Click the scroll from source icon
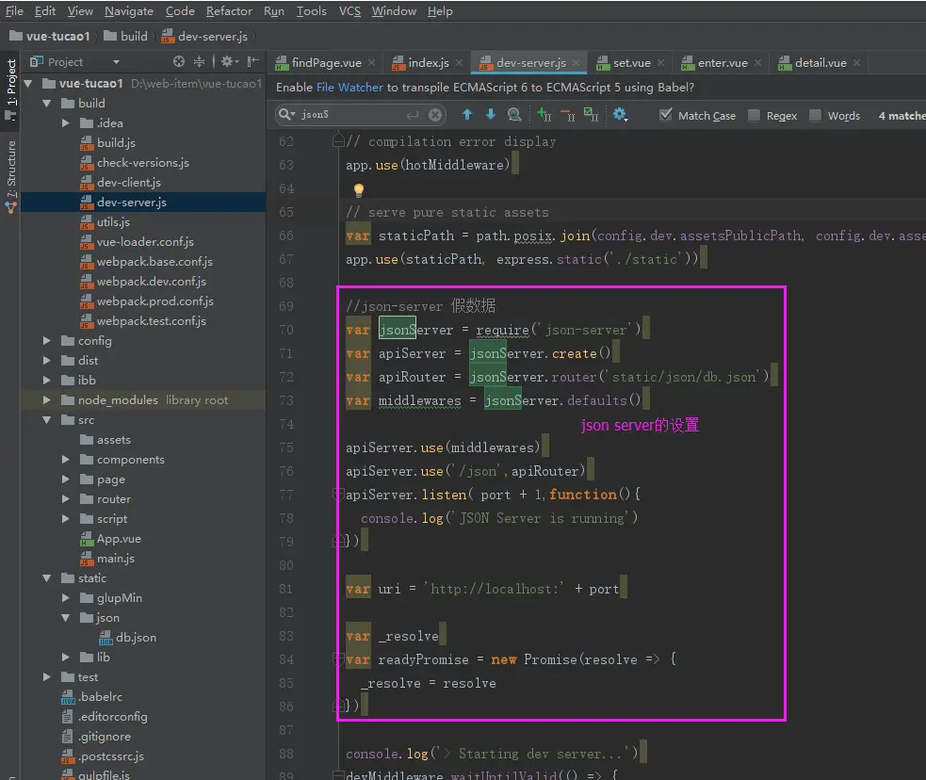Viewport: 926px width, 780px height. 179,62
